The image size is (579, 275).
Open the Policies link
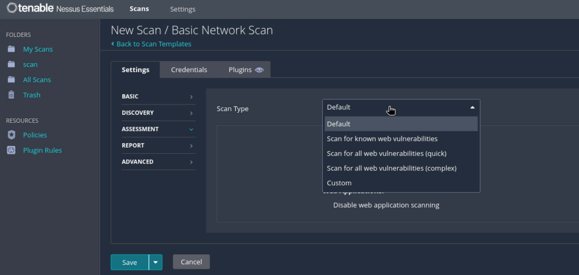(35, 135)
